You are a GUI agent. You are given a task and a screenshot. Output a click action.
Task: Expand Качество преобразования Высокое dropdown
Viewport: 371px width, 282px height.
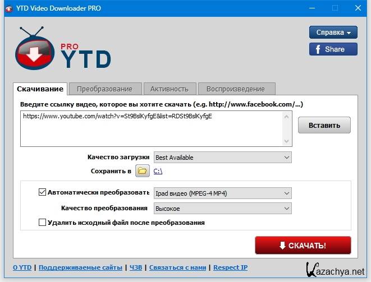click(222, 208)
